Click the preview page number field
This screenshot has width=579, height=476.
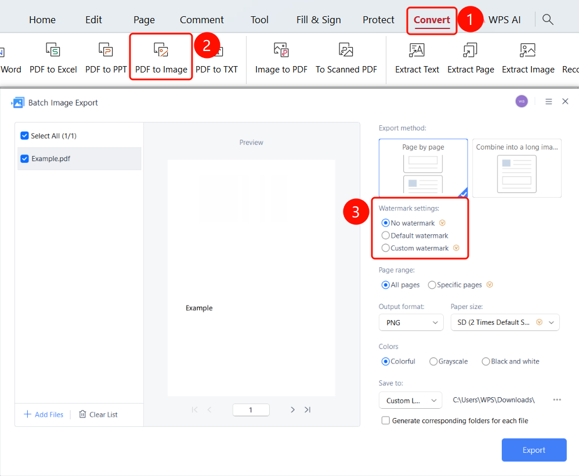point(251,409)
